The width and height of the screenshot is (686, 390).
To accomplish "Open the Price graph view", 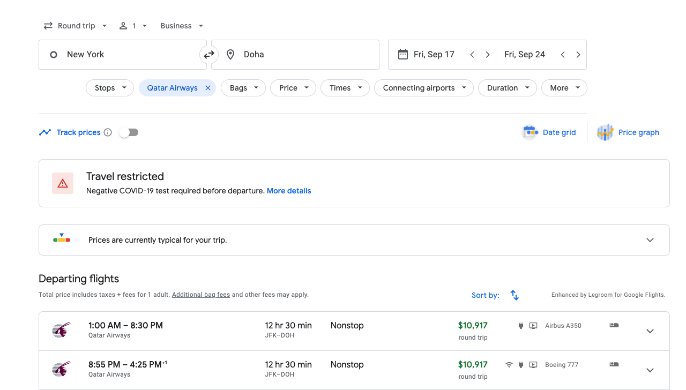I will click(638, 132).
